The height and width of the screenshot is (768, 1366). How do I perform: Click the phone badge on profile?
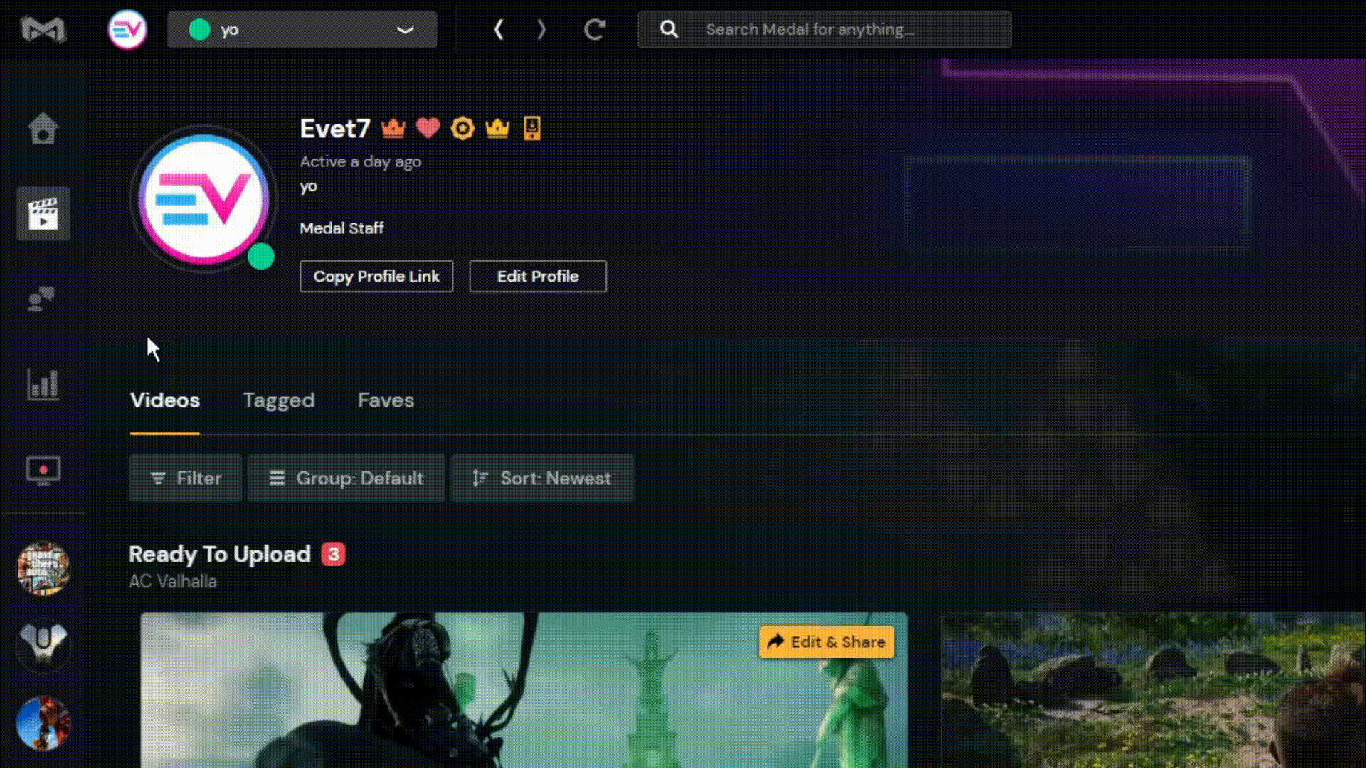532,129
